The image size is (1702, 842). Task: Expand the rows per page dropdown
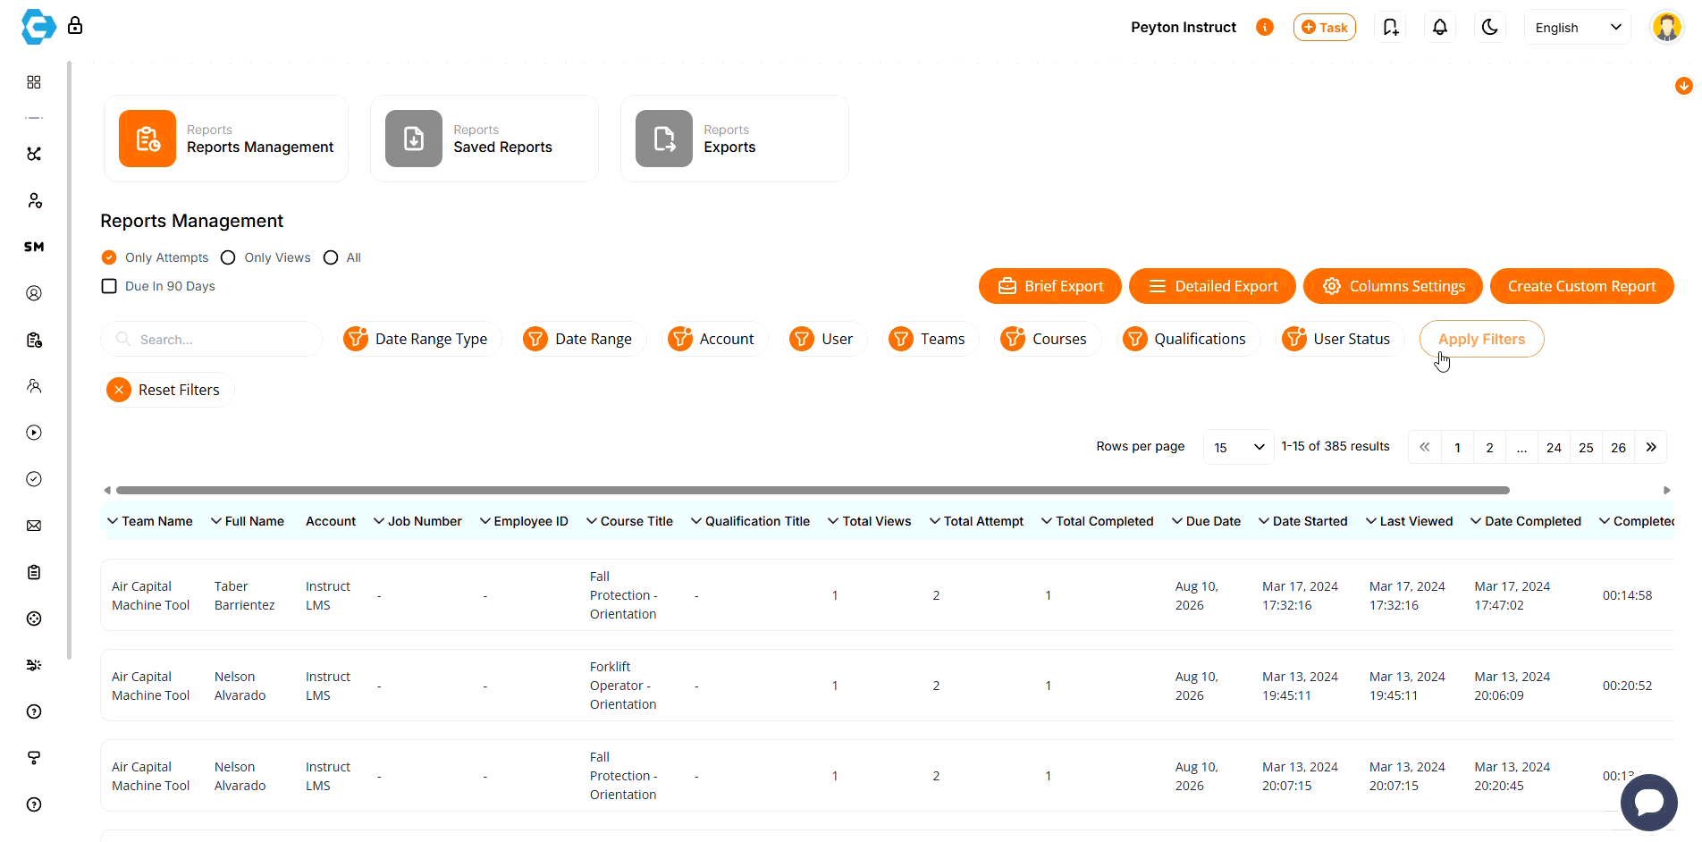coord(1238,447)
